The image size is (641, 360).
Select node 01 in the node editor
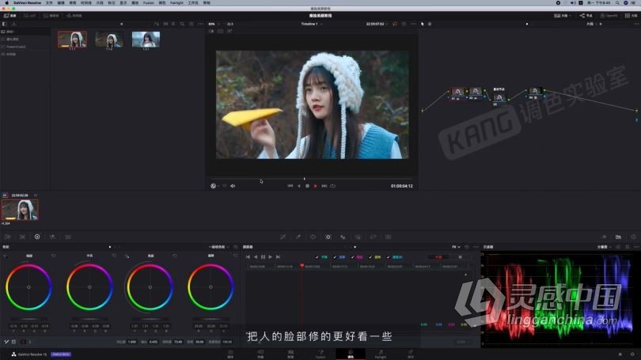(x=457, y=93)
